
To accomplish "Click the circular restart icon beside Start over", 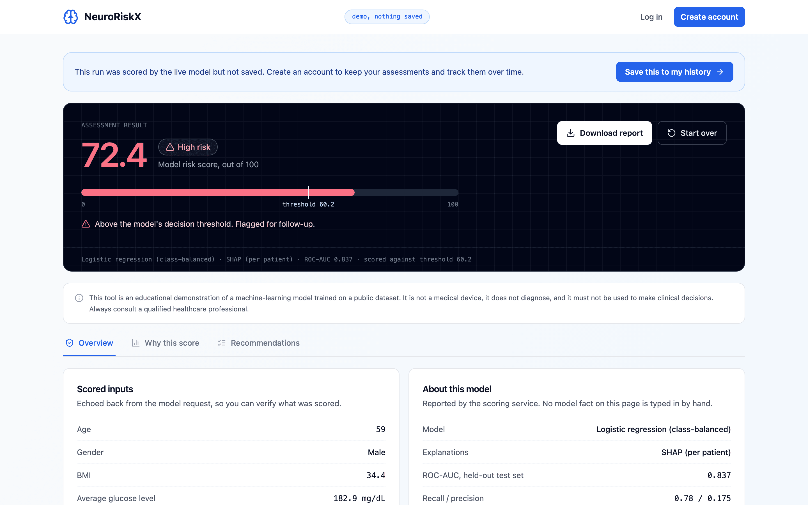I will coord(671,133).
